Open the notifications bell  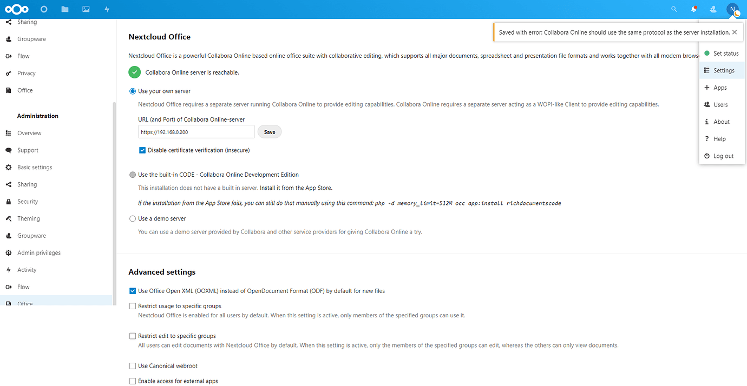pyautogui.click(x=693, y=9)
